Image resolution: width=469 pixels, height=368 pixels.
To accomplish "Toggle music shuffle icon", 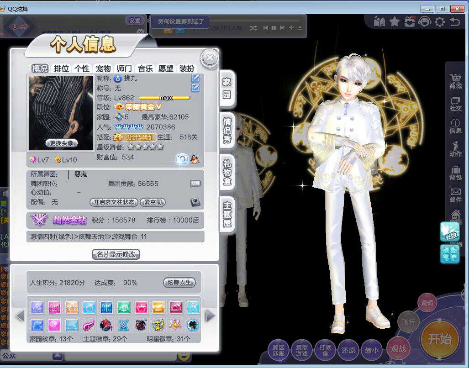I will pyautogui.click(x=253, y=28).
